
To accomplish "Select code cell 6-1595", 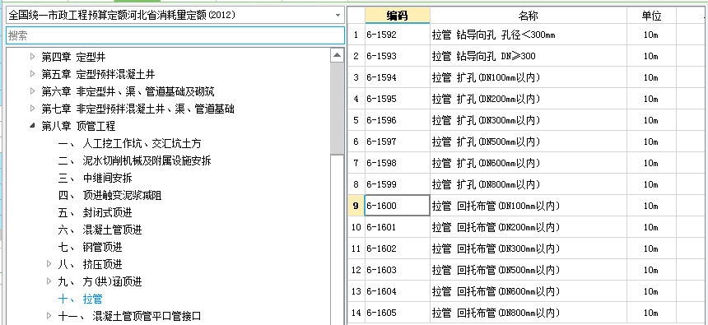I will coord(398,99).
